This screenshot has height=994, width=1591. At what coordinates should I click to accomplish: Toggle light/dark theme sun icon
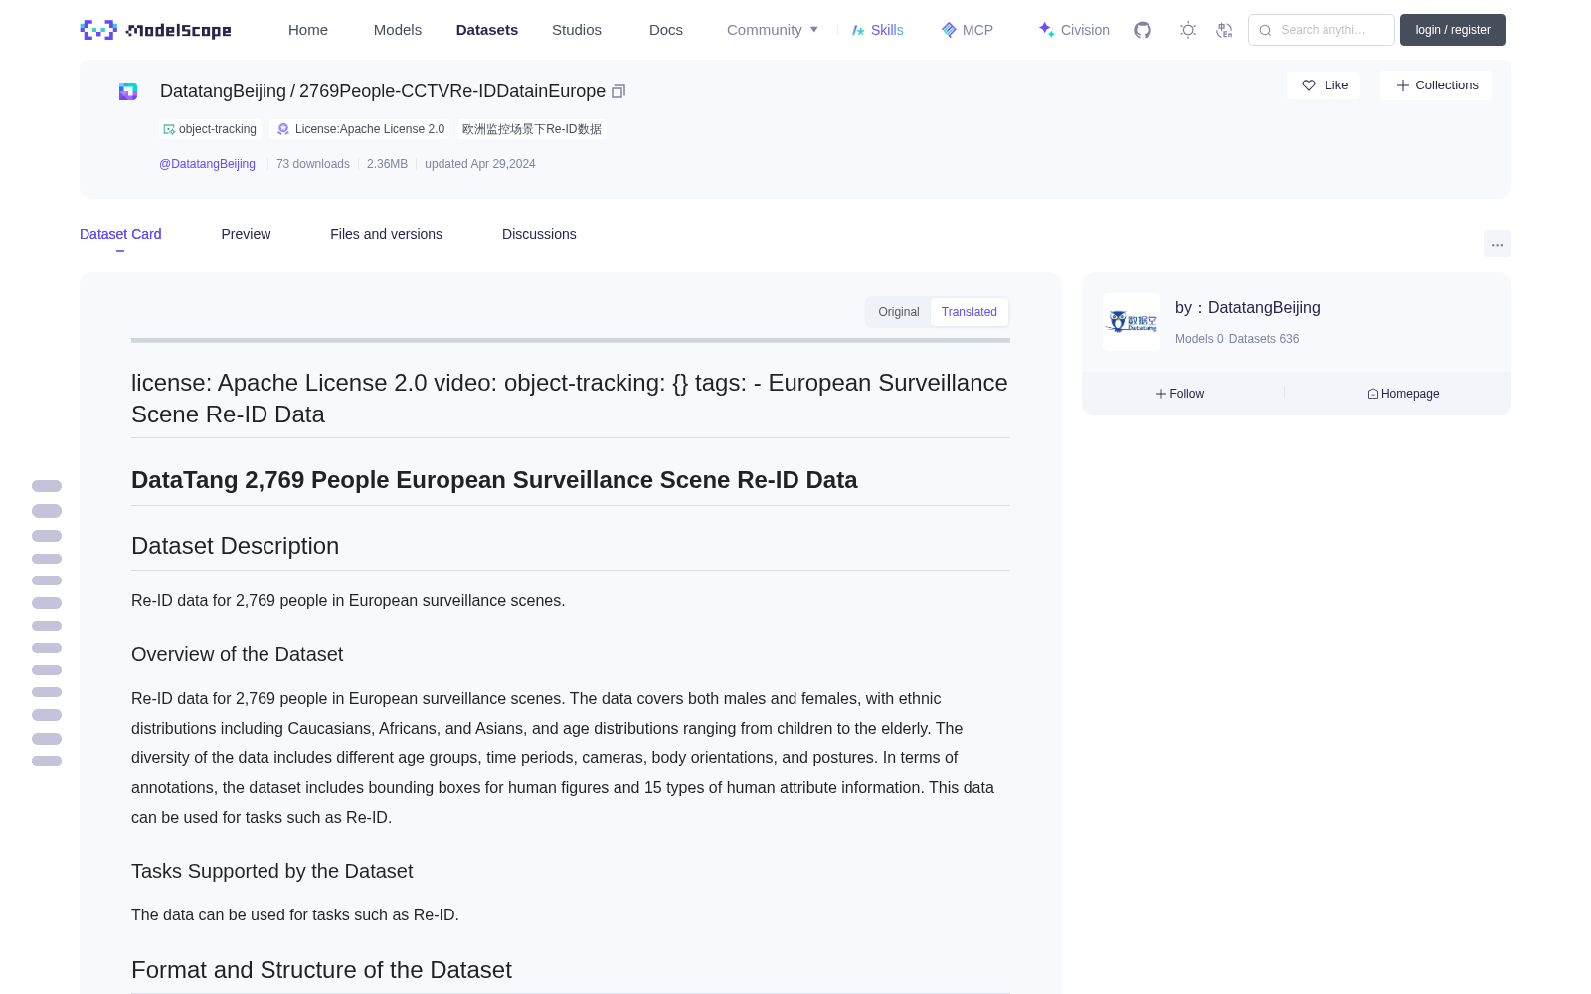click(1188, 30)
